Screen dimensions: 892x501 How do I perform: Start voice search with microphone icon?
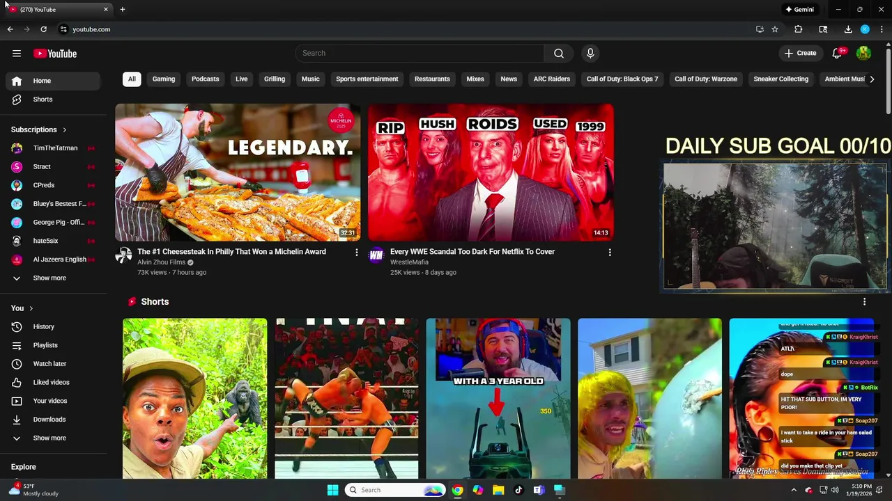(590, 54)
